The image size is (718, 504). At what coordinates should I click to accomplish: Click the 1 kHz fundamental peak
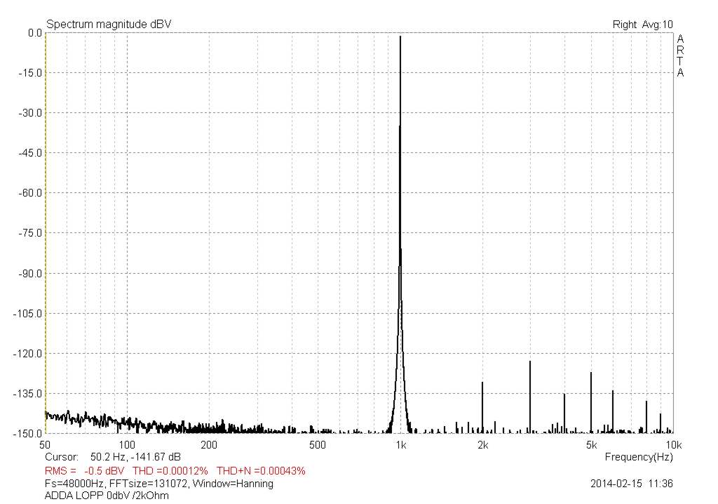pos(400,234)
